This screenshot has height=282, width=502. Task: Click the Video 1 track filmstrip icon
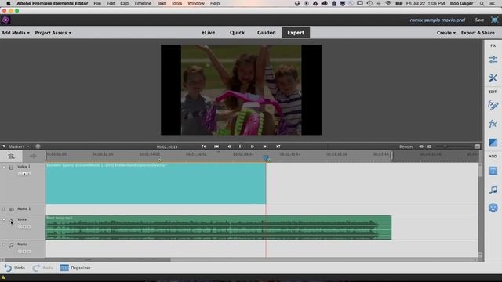pyautogui.click(x=11, y=168)
